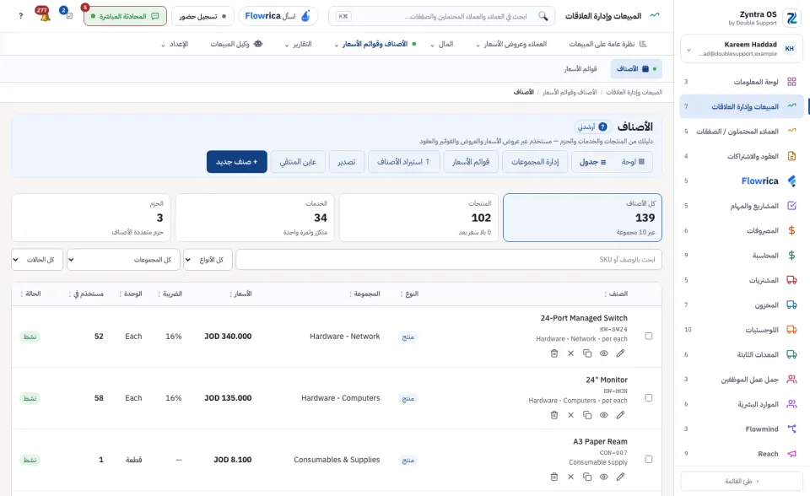Toggle تسجيل حضور attendance check-in
Viewport: 810px width, 496px height.
(x=202, y=16)
